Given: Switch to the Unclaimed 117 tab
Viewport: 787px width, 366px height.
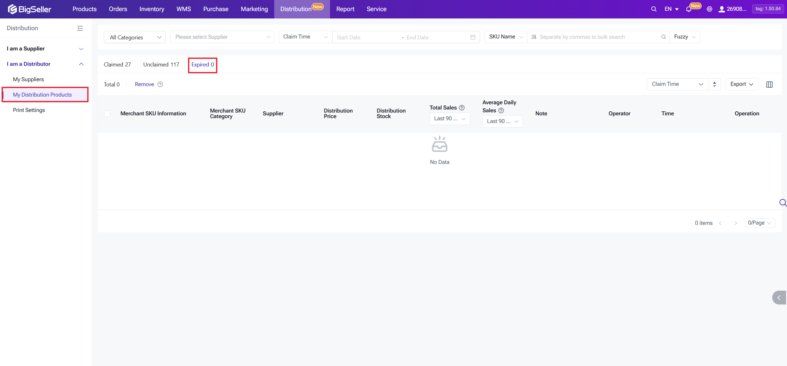Looking at the screenshot, I should point(161,65).
